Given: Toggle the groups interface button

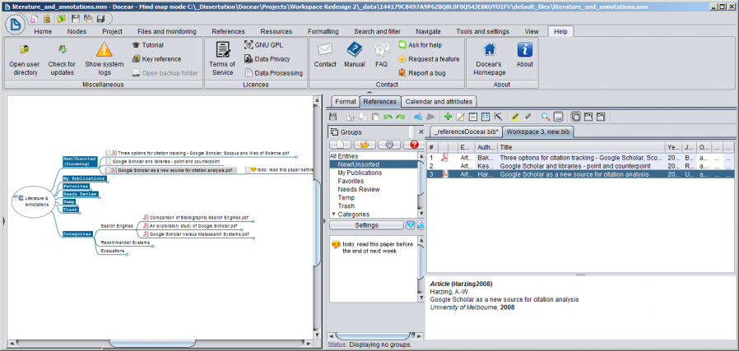Looking at the screenshot, I should (x=575, y=117).
